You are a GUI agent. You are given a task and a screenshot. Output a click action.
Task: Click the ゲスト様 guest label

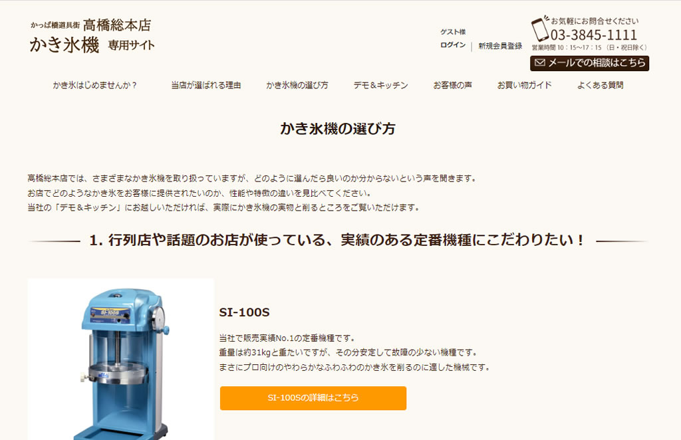click(x=452, y=32)
